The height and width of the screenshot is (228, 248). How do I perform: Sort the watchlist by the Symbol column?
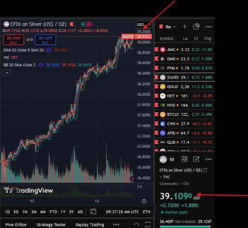[x=166, y=38]
